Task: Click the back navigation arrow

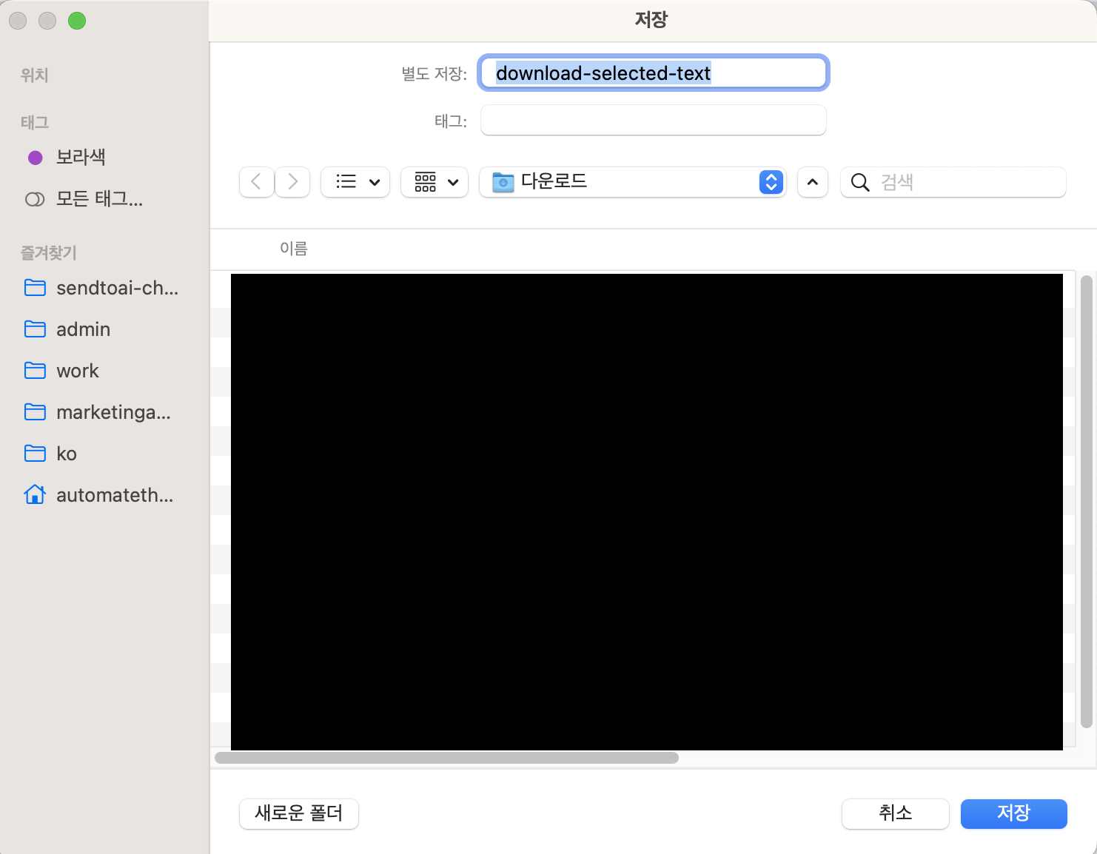Action: [256, 182]
